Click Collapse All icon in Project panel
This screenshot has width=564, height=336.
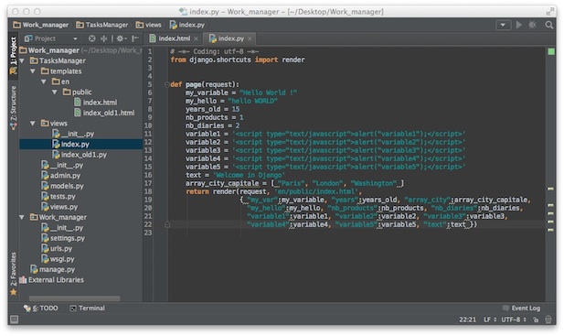(104, 38)
